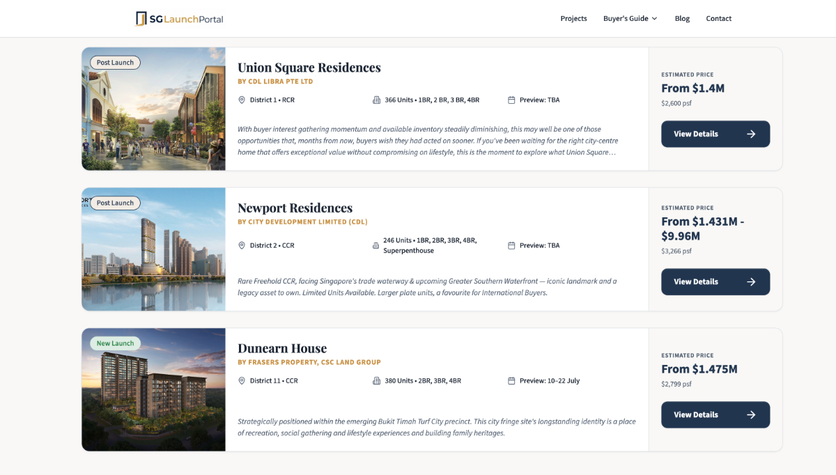Screen dimensions: 836x475
Task: Click the arrow icon in Dunearn House's View Details
Action: 751,415
